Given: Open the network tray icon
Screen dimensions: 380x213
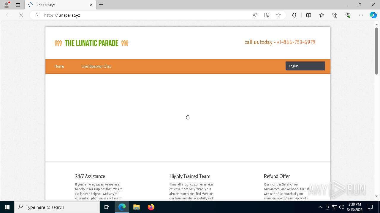Looking at the screenshot, I should [335, 207].
